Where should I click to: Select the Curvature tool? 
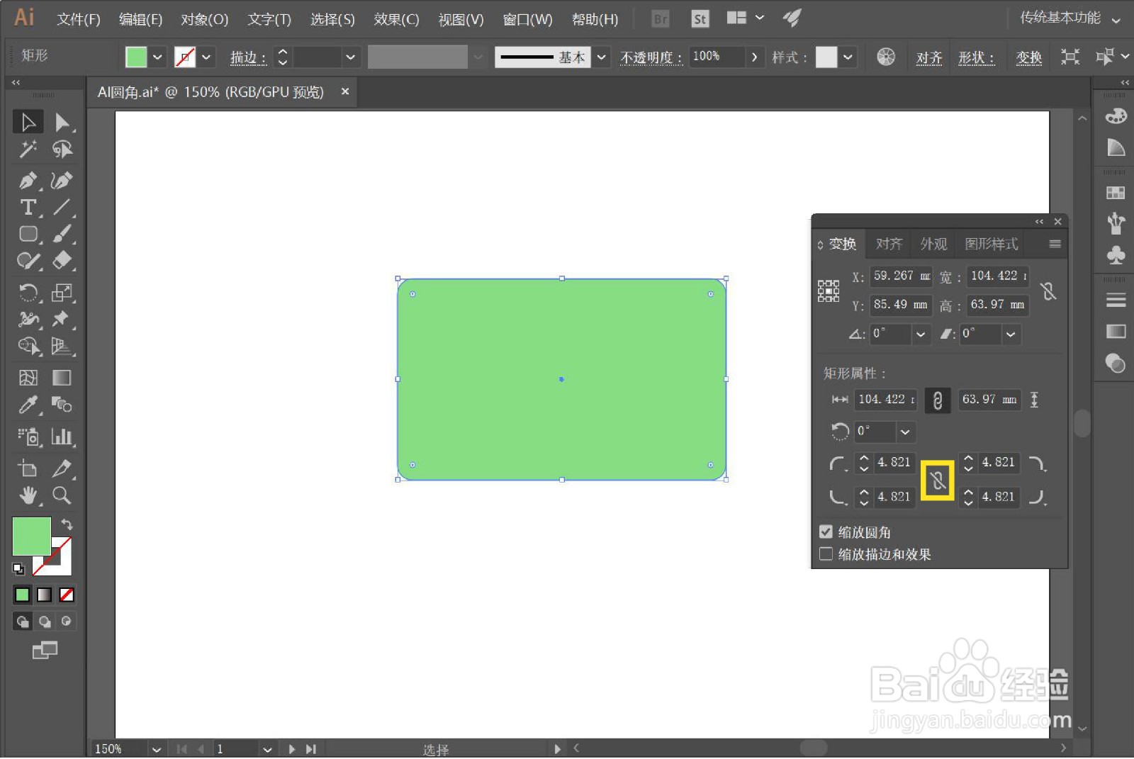point(62,181)
